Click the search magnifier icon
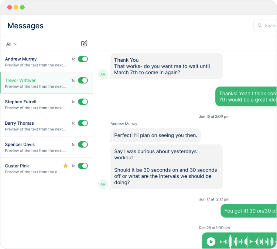This screenshot has width=277, height=249. coord(260,26)
